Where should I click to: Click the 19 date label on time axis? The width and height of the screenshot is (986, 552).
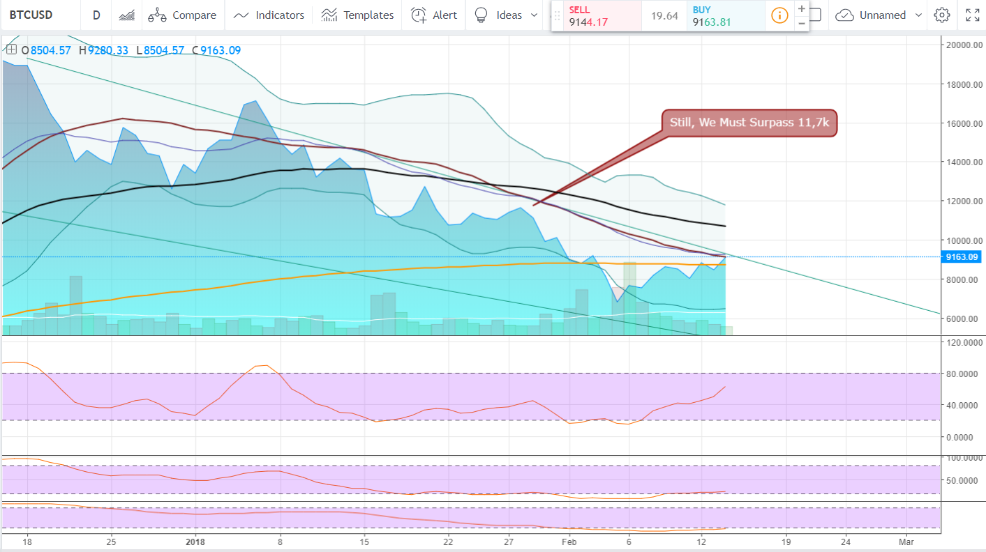point(786,541)
